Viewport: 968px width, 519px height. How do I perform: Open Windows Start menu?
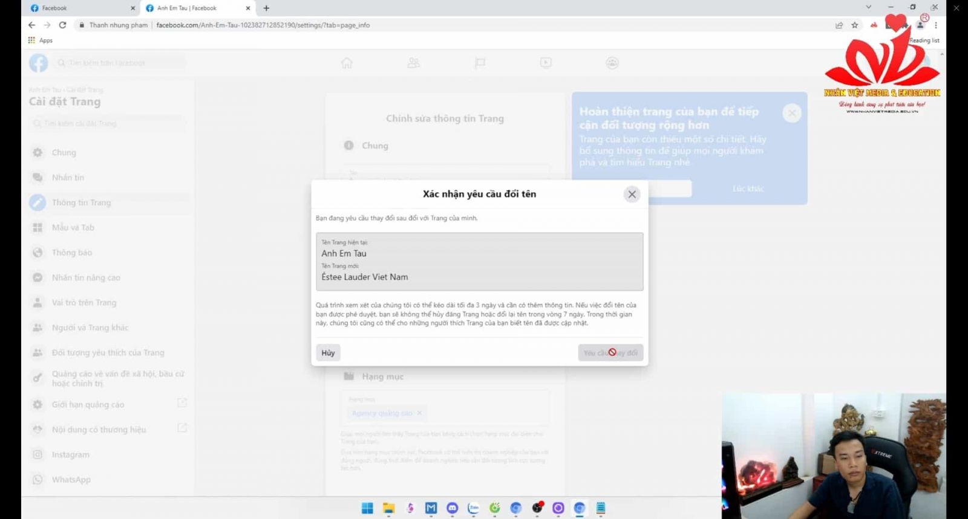pos(367,508)
